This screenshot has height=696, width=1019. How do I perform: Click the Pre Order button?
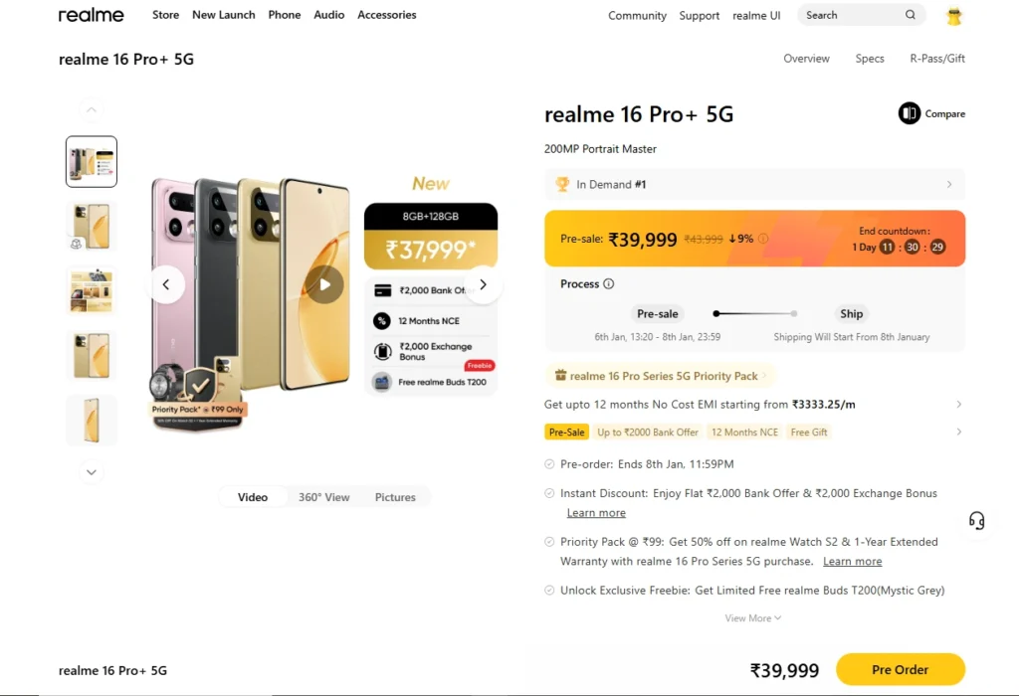point(900,670)
